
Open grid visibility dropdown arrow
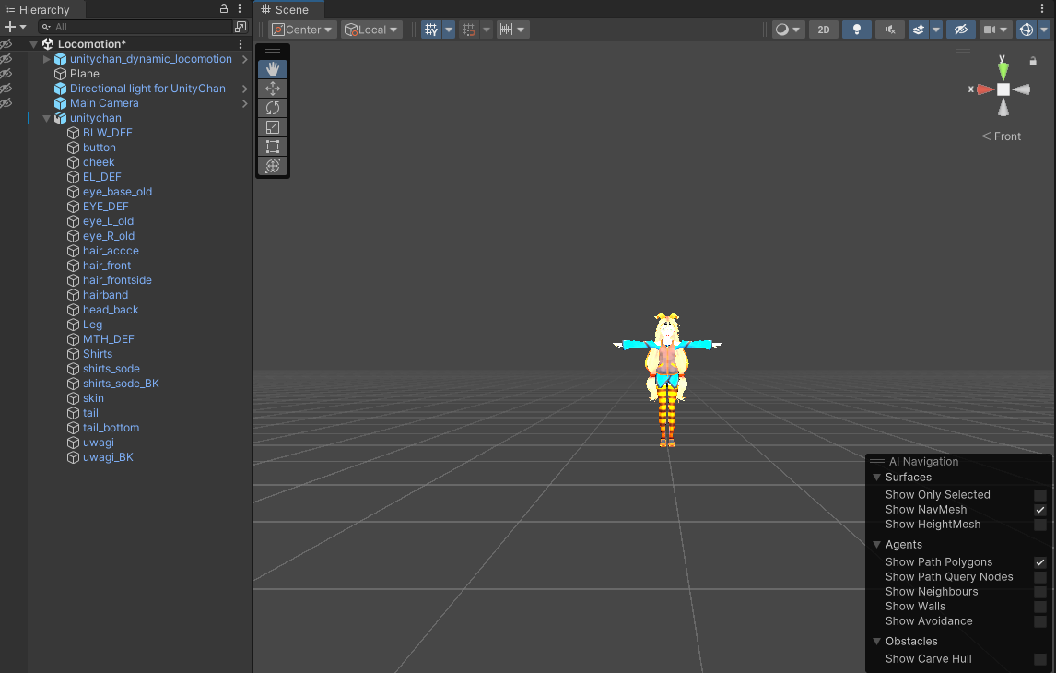(449, 30)
